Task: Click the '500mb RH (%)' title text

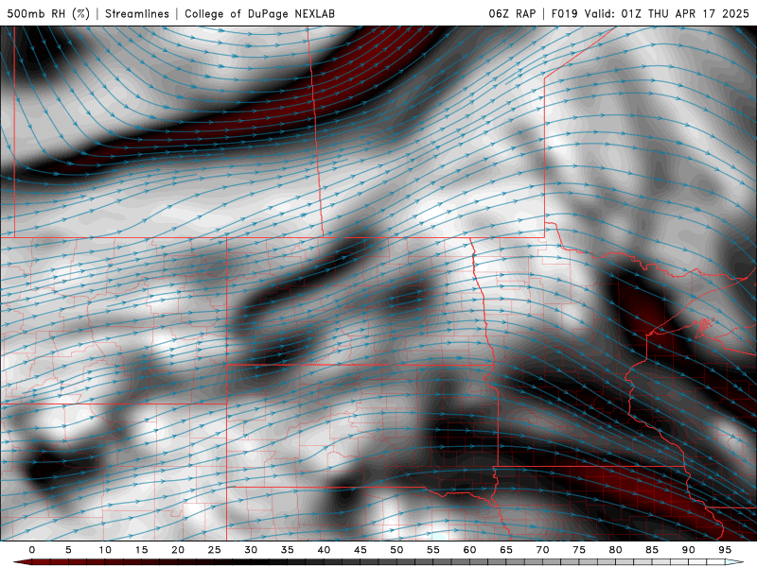Action: tap(48, 13)
